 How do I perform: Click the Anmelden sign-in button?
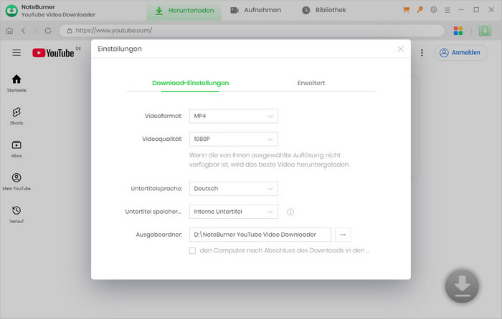pyautogui.click(x=460, y=53)
